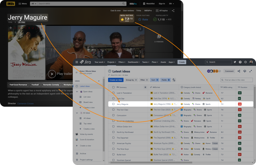256x165 pixels.
Task: Click the Create button in Jira
Action: click(x=182, y=62)
